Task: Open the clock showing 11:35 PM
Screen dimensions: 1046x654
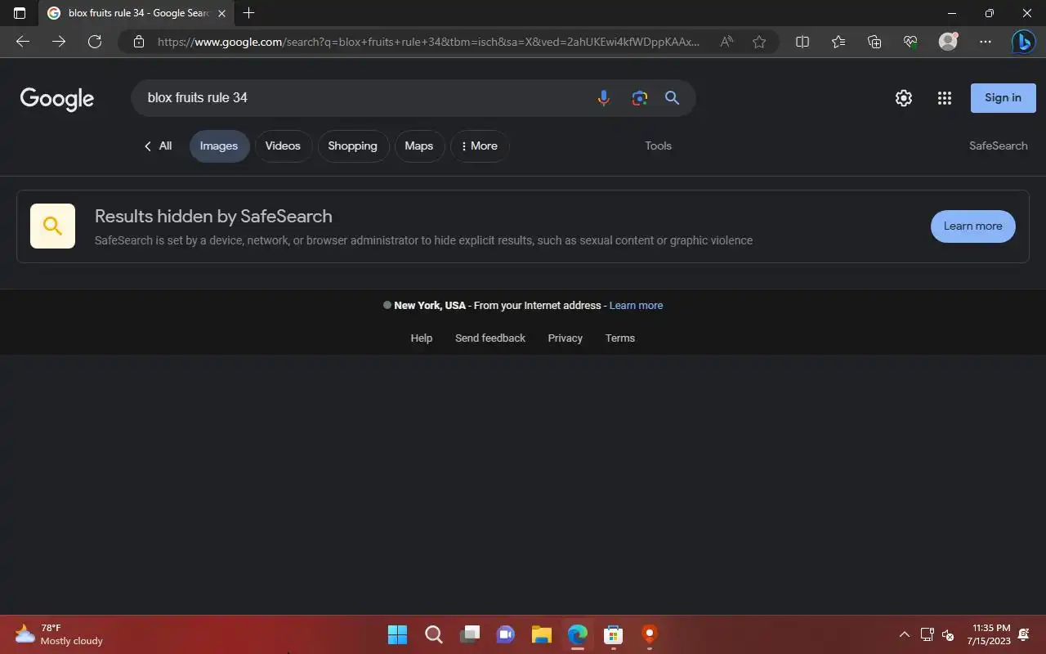Action: pos(989,634)
